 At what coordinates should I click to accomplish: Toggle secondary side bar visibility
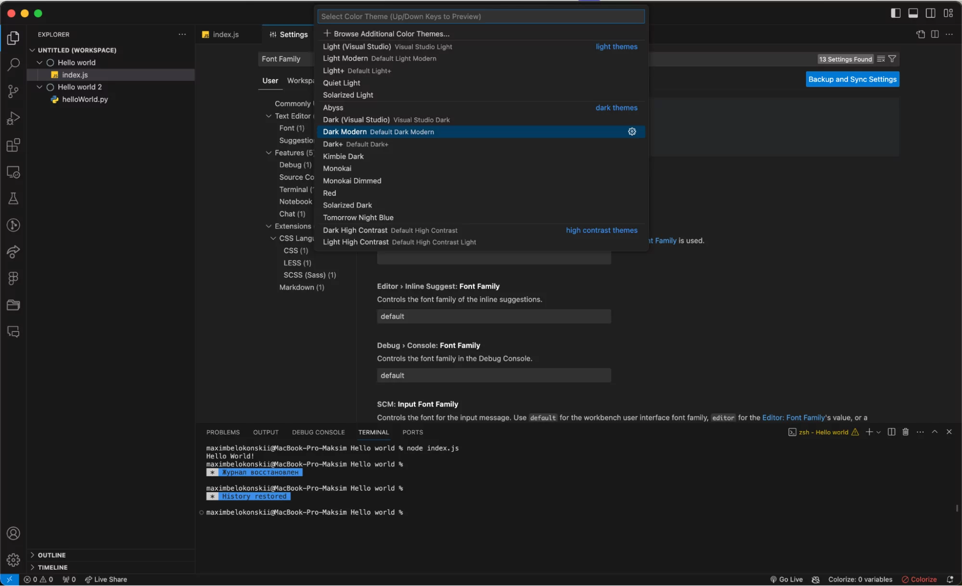[930, 13]
